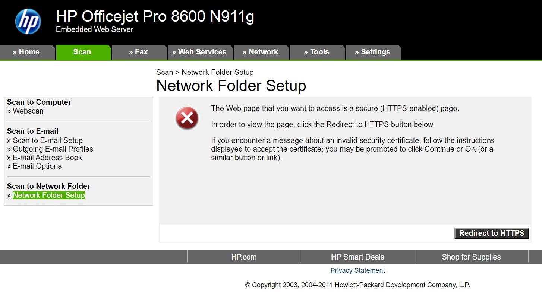Click the Scan breadcrumb link
Viewport: 542px width, 308px height.
[164, 72]
